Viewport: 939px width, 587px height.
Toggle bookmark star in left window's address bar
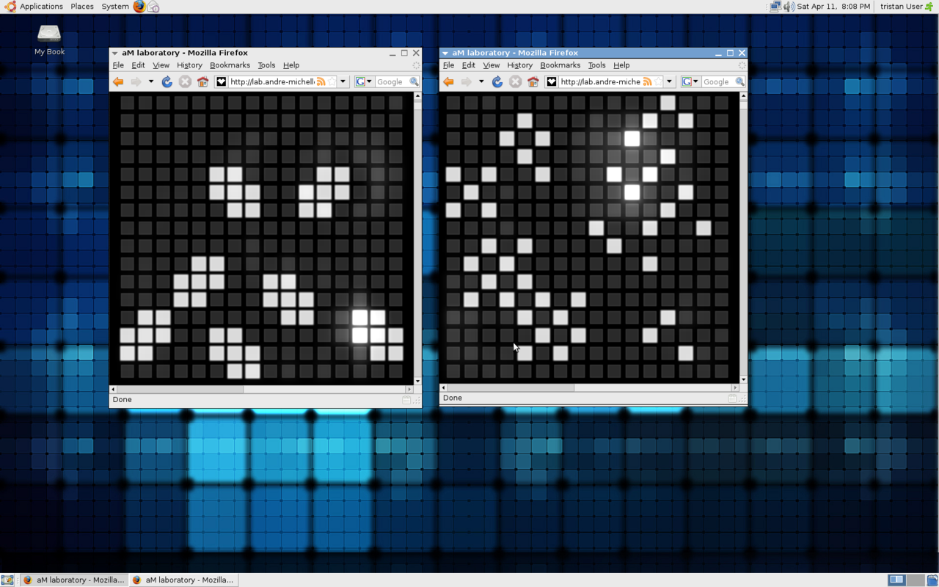click(332, 81)
